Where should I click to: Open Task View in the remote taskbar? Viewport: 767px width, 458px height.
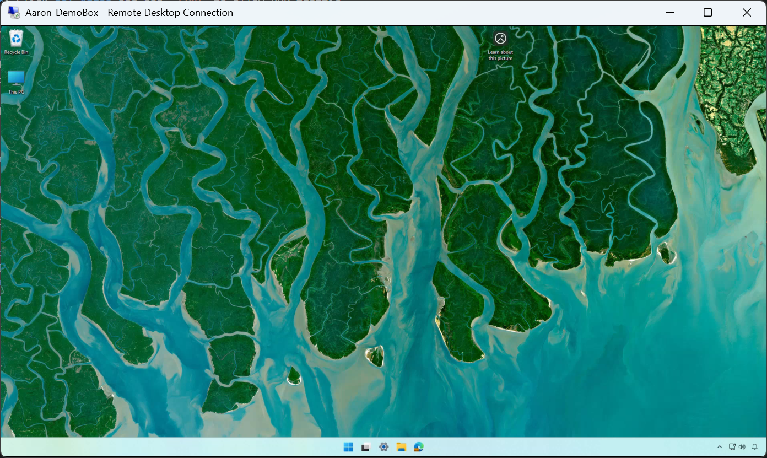365,447
